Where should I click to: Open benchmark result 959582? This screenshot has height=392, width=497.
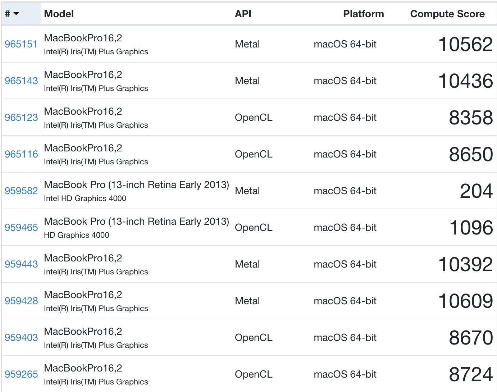coord(21,191)
